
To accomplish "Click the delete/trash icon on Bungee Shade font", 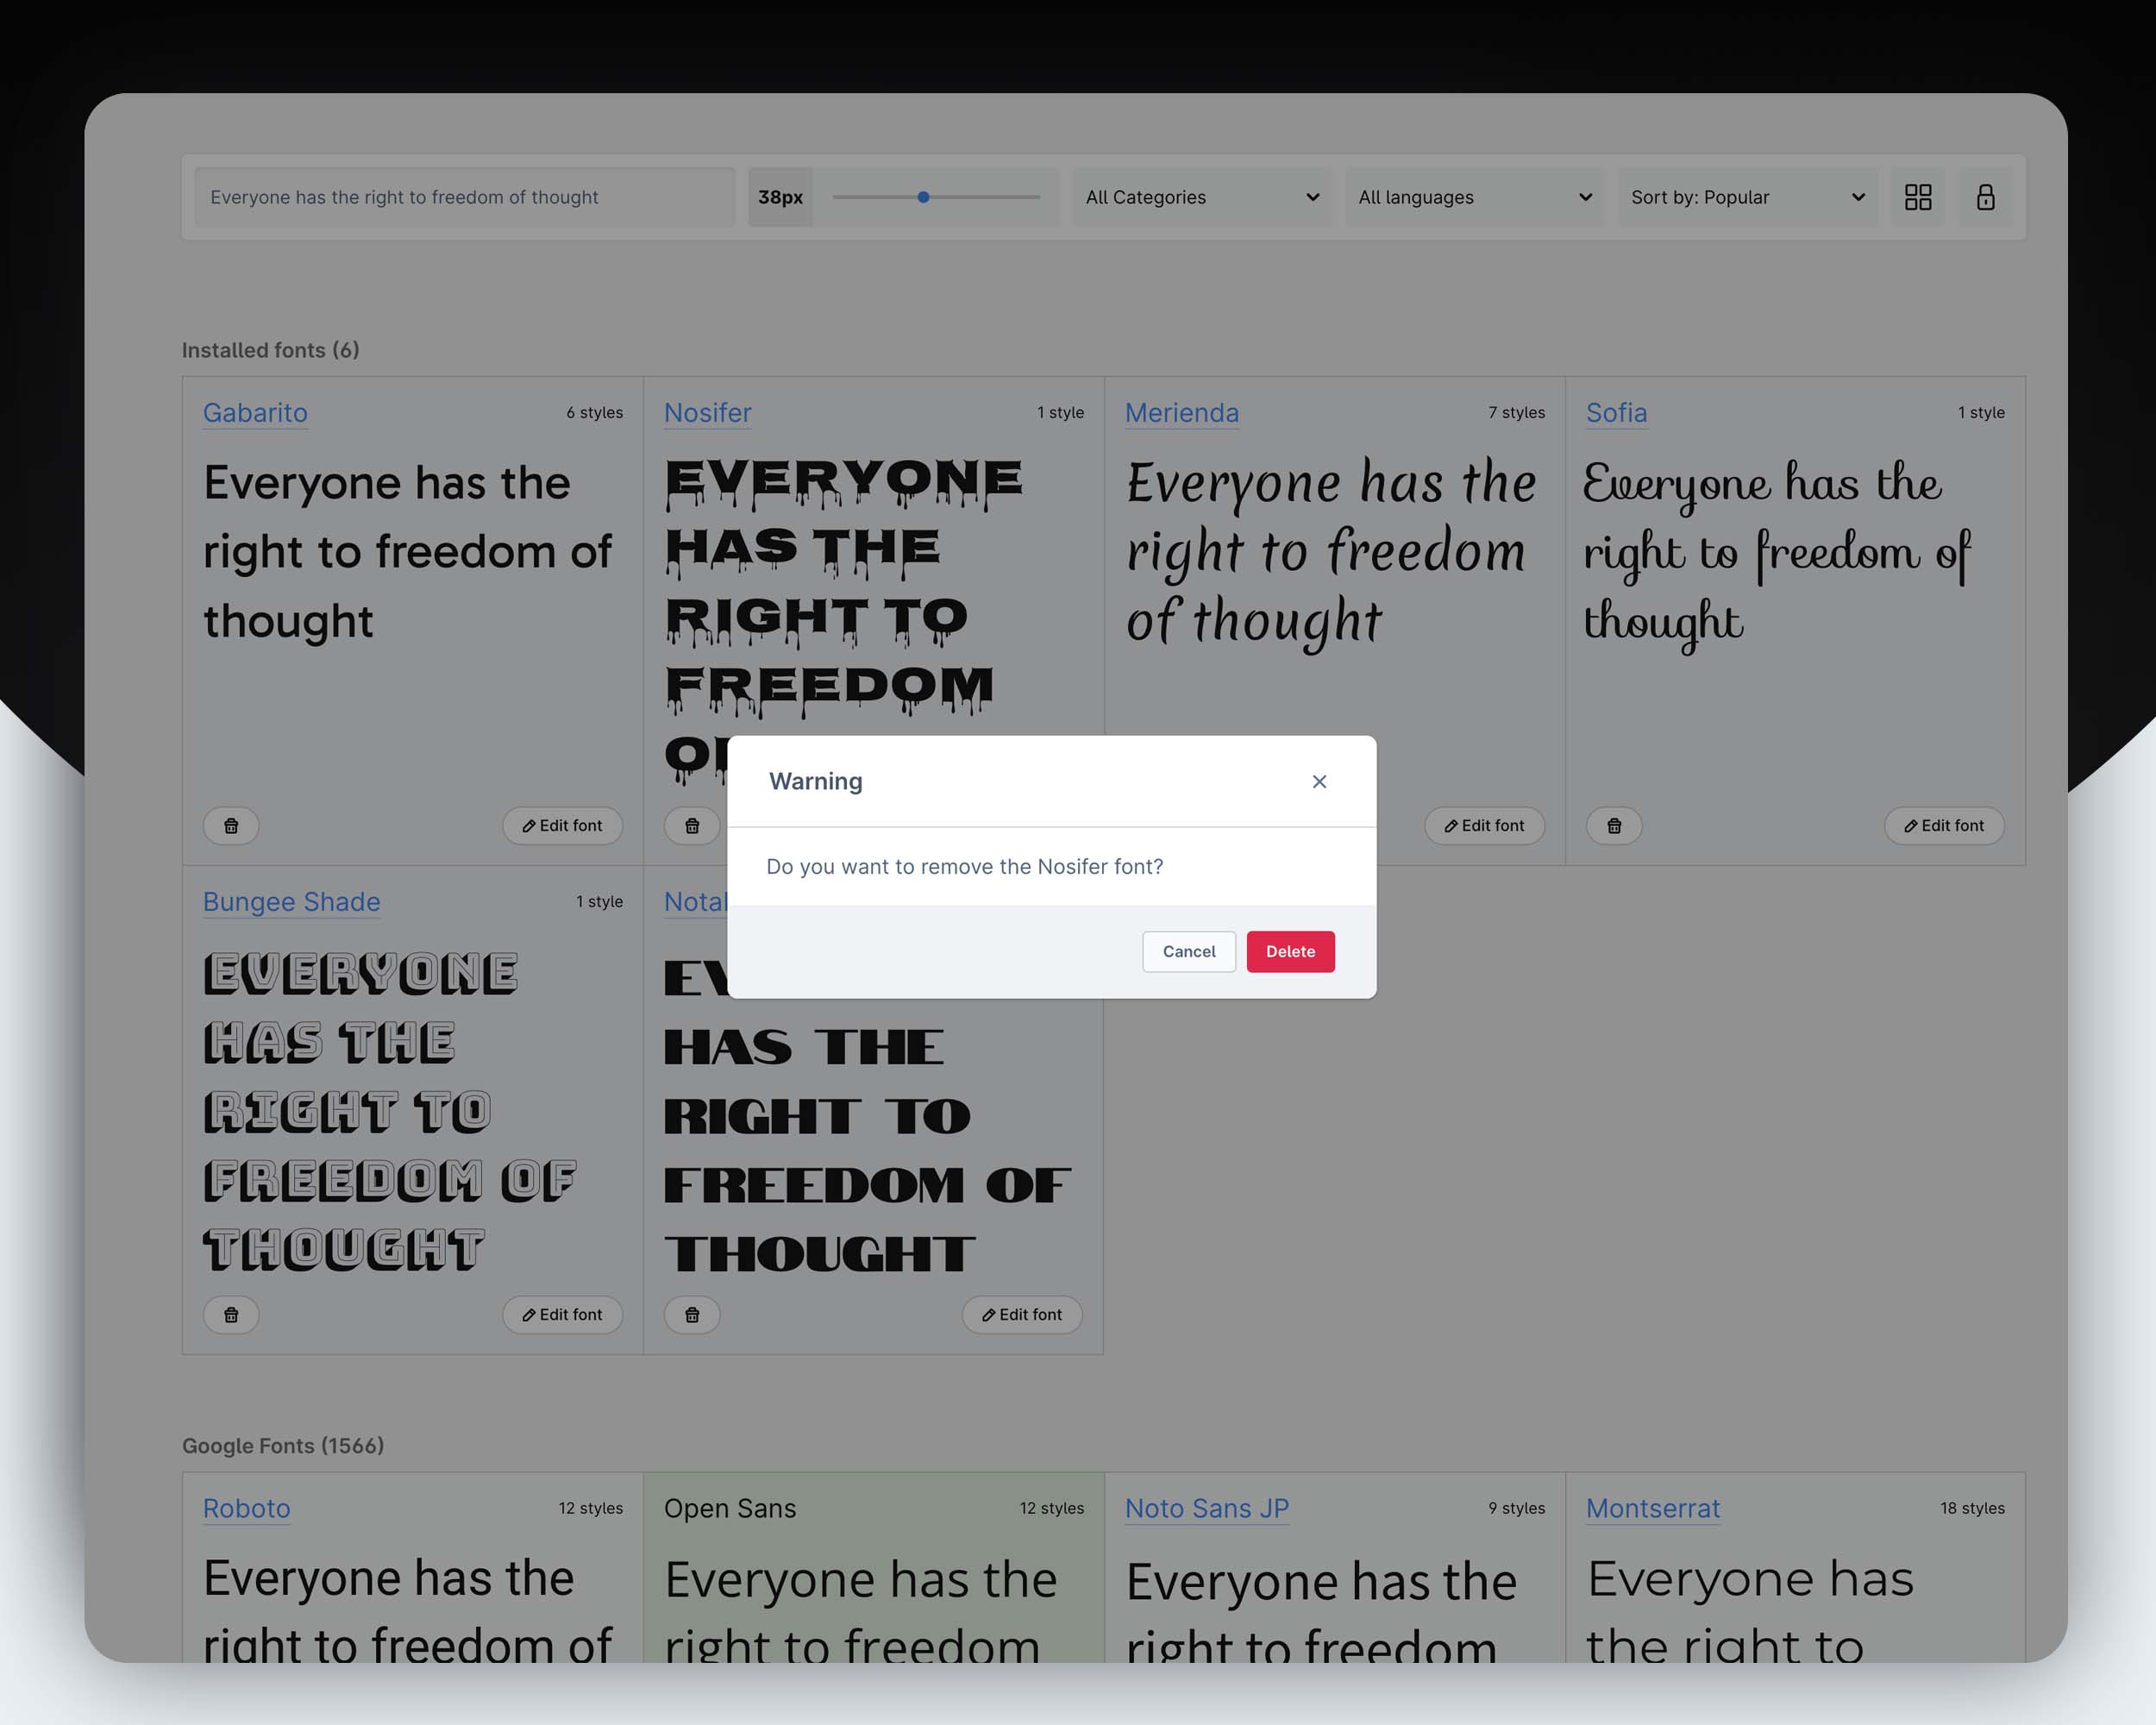I will [x=230, y=1313].
